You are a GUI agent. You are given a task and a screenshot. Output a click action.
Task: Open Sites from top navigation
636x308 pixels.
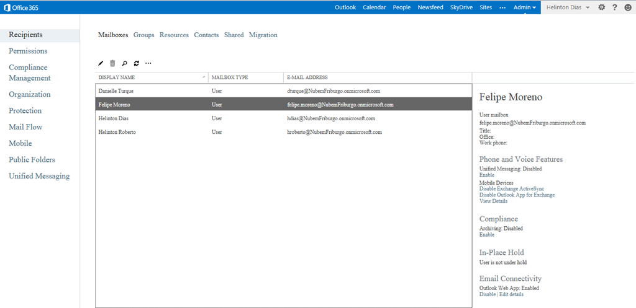tap(486, 7)
